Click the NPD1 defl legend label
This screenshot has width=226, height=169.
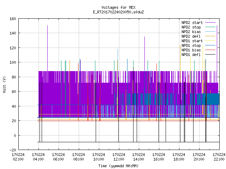(x=191, y=55)
